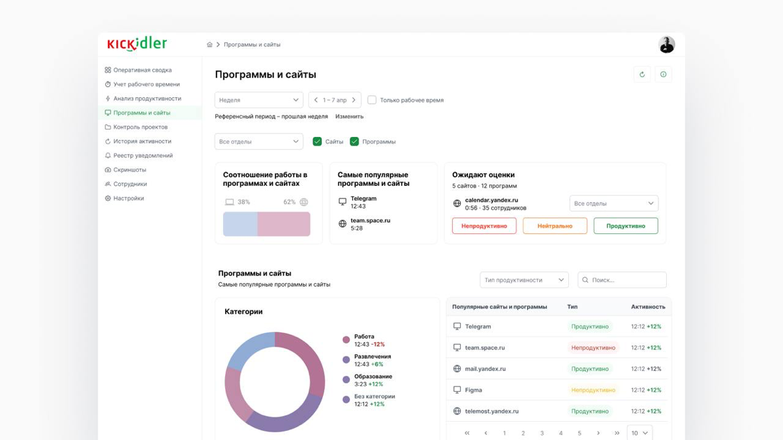The image size is (783, 440).
Task: Go to previous page arrow in pagination
Action: (x=485, y=433)
